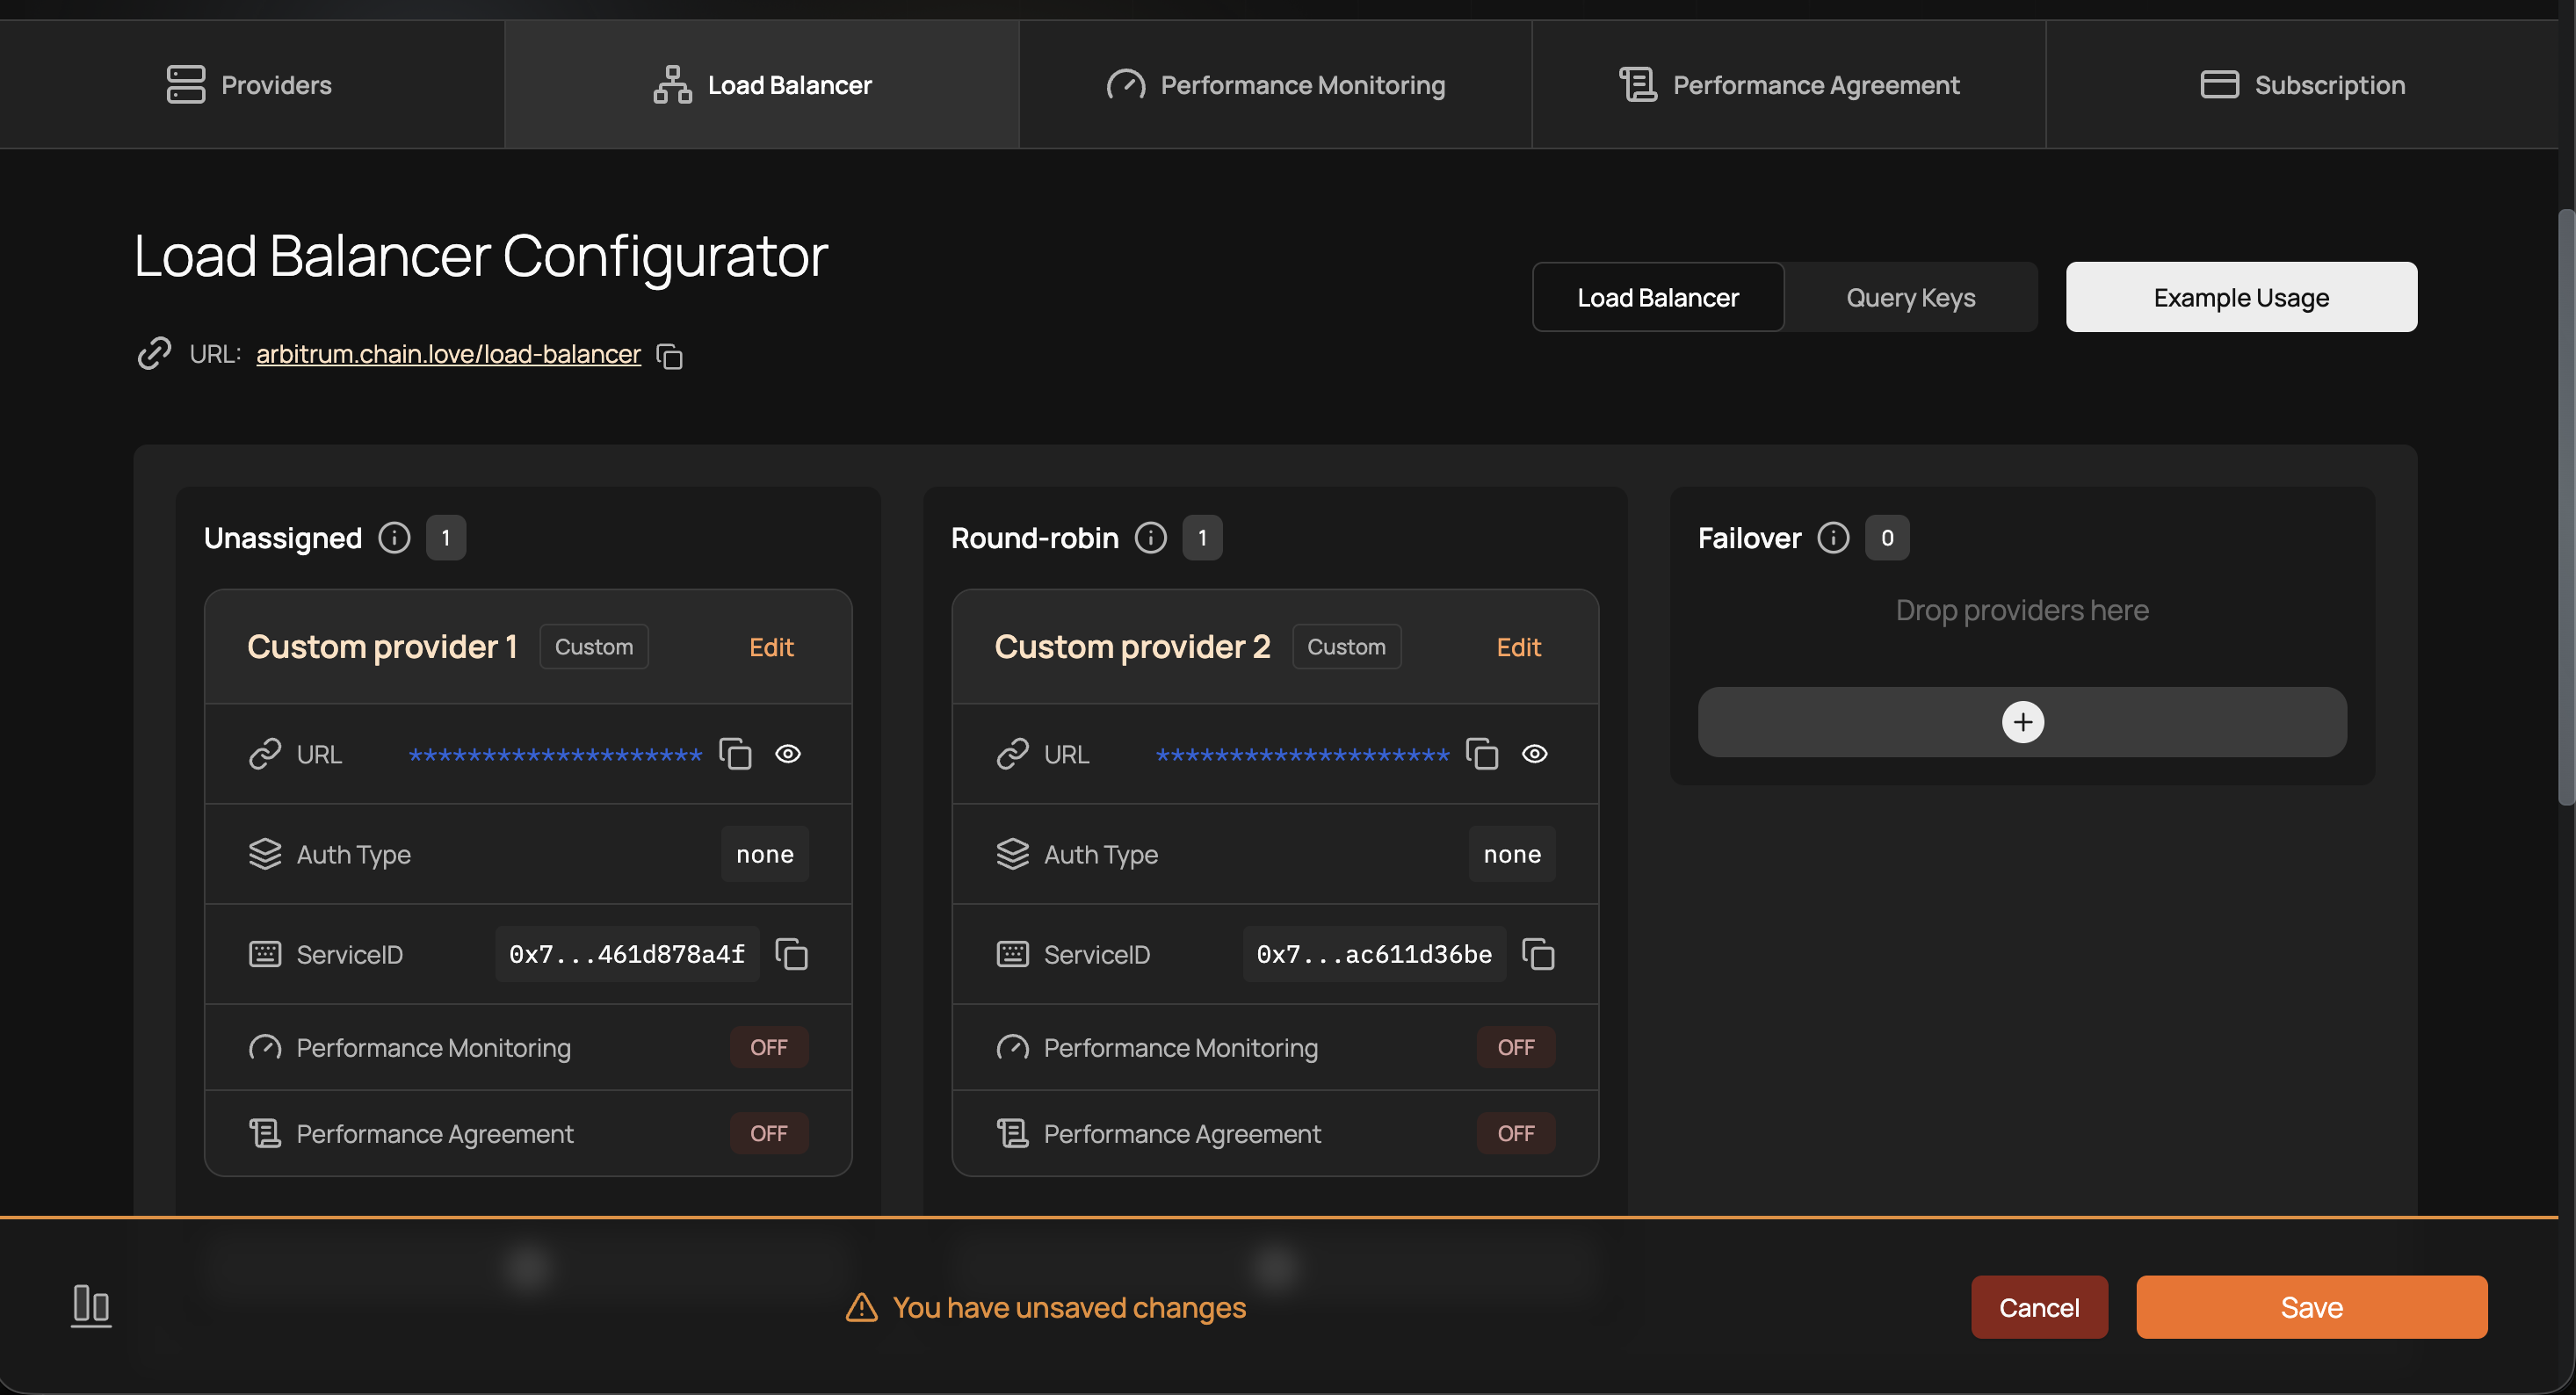2576x1395 pixels.
Task: Copy Custom provider 1 URL
Action: tap(735, 754)
